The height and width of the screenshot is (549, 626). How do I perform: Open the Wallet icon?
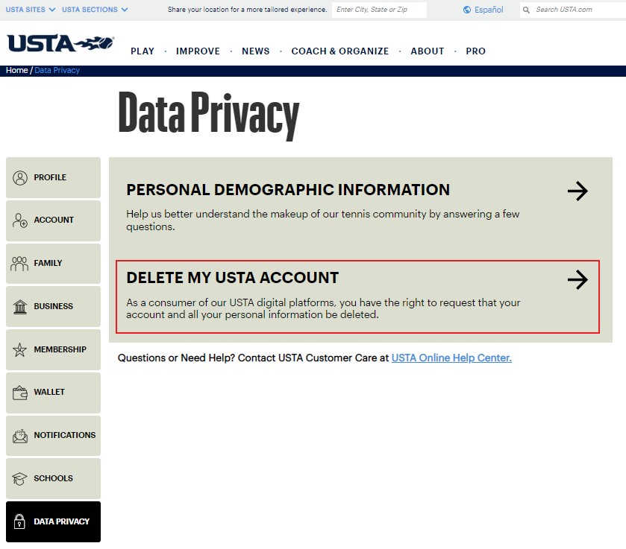coord(20,393)
